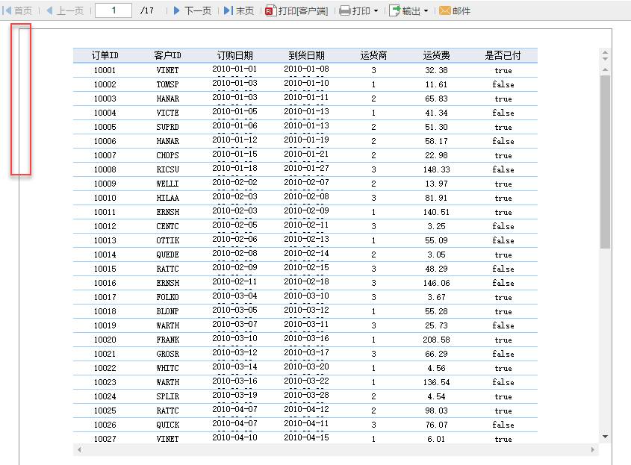Select freight value 140.51
This screenshot has width=631, height=465.
436,212
